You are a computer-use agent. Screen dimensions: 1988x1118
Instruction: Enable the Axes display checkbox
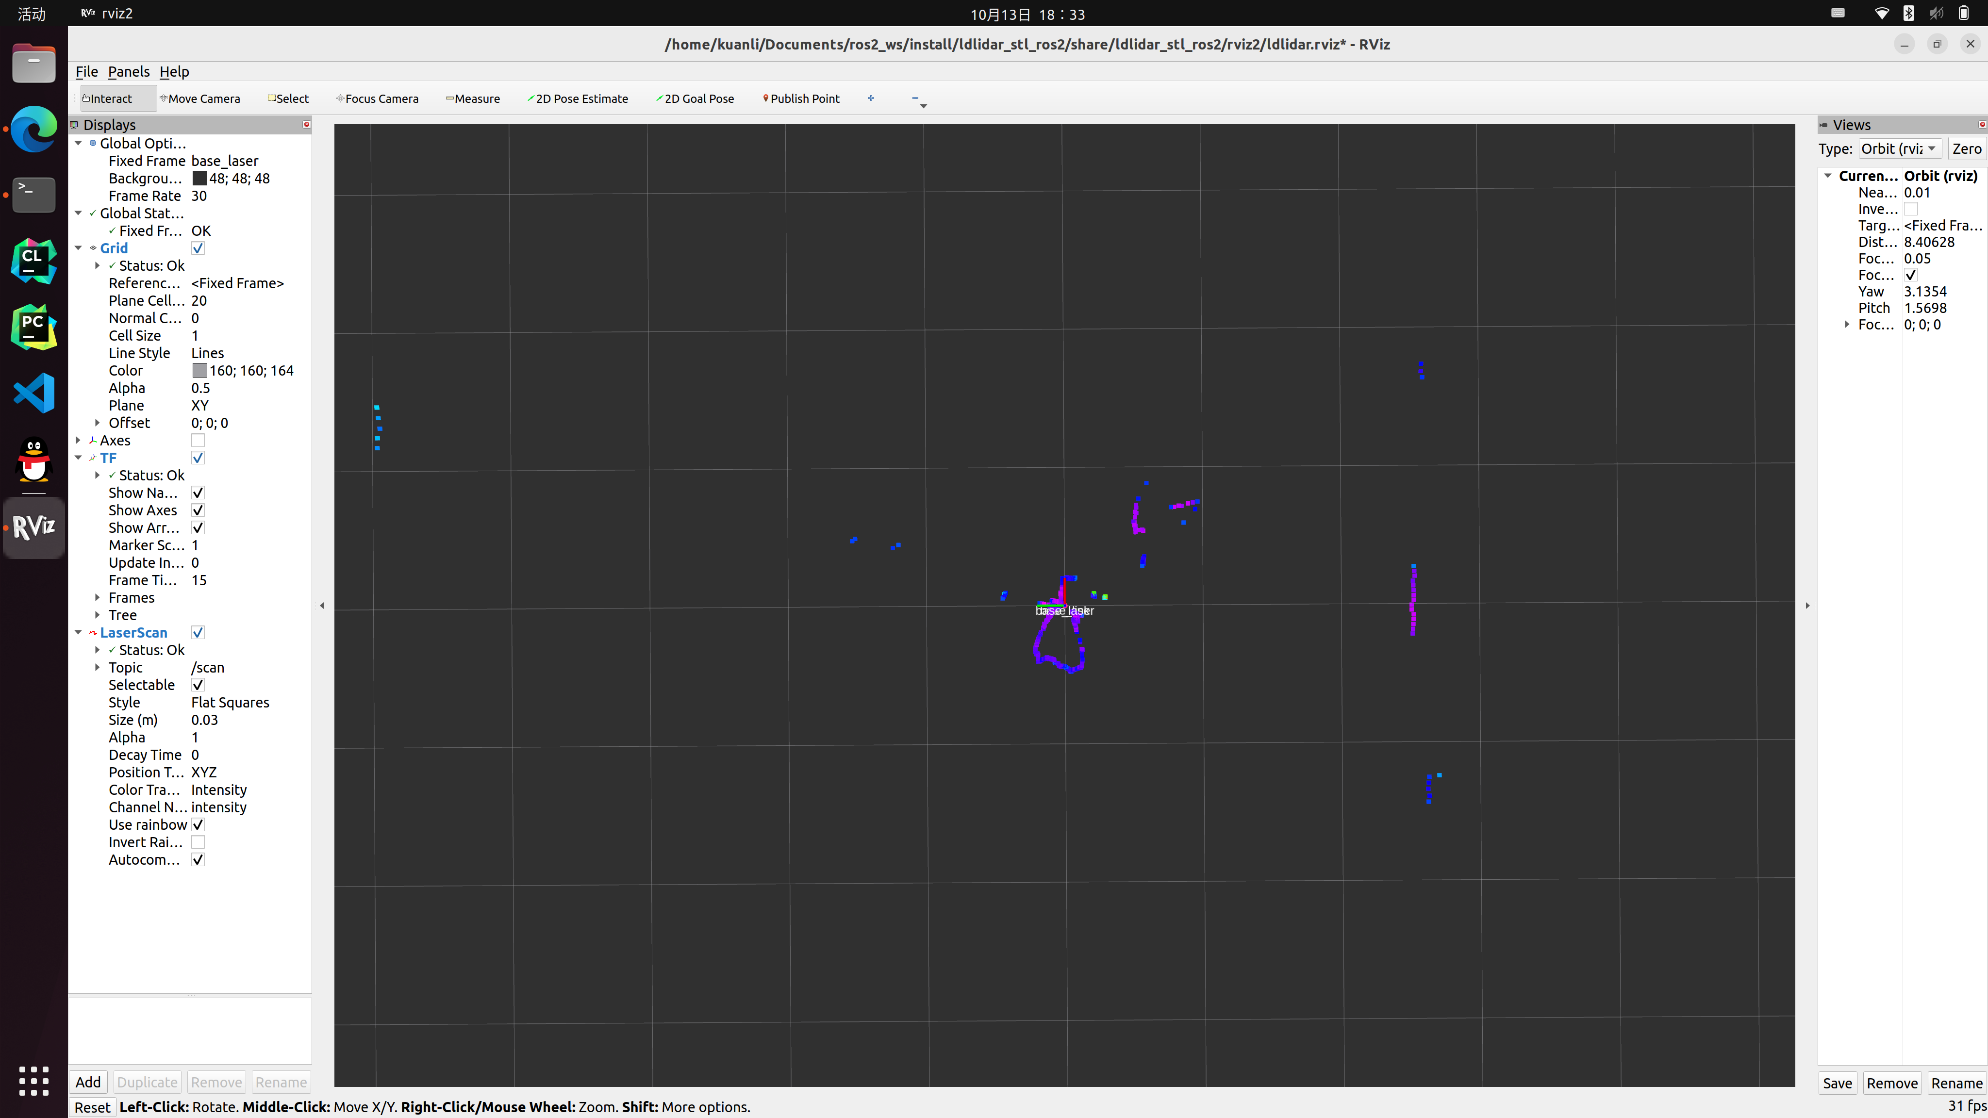click(199, 441)
